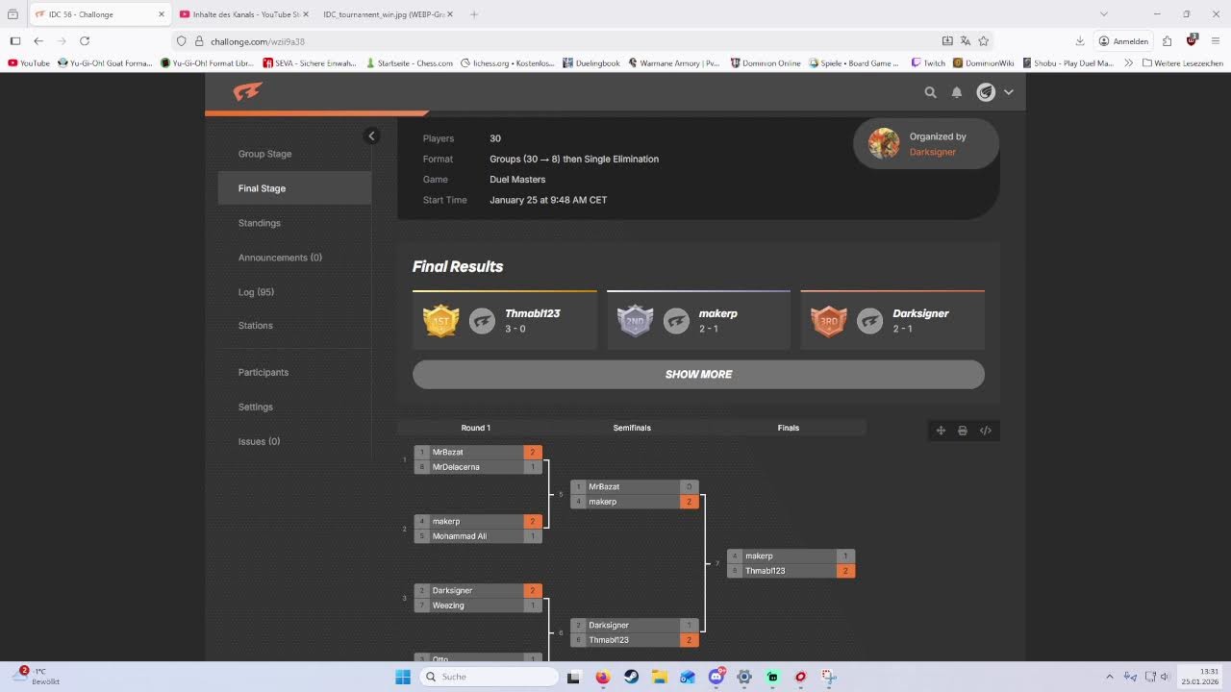Open the Participants page
This screenshot has height=692, width=1231.
[264, 372]
